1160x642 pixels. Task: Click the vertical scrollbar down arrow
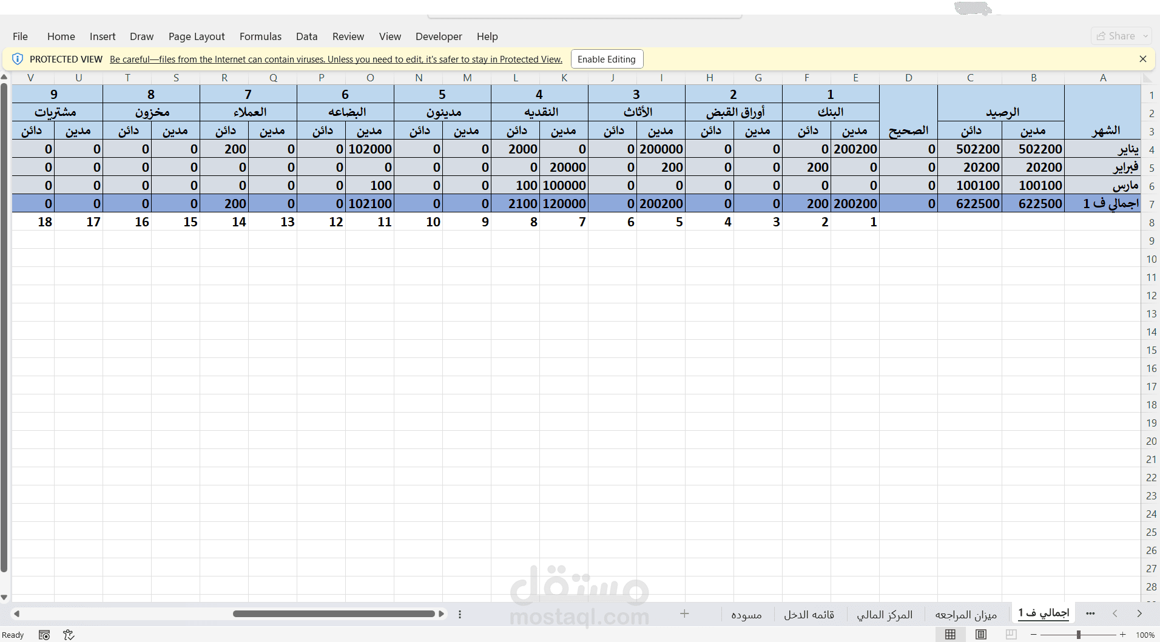4,598
